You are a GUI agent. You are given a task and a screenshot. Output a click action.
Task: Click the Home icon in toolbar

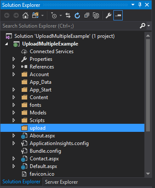pos(25,15)
